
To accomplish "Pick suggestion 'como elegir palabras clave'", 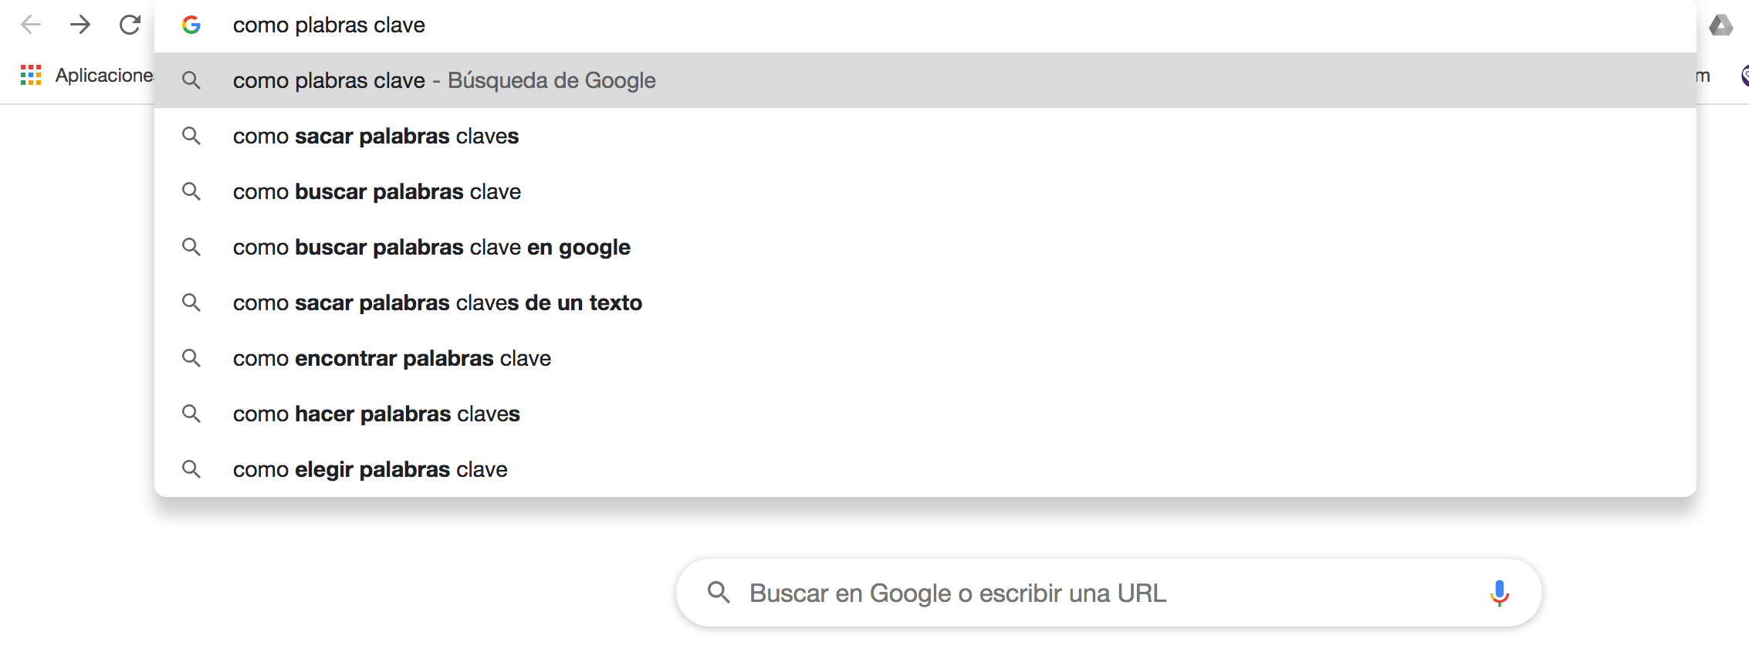I will click(x=370, y=470).
